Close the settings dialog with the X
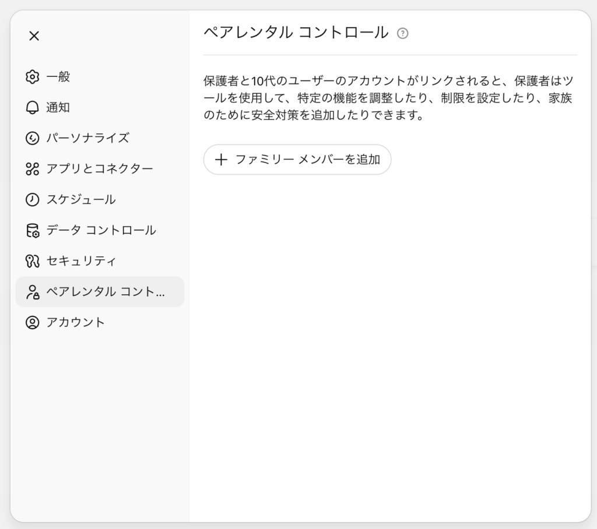This screenshot has width=597, height=529. click(x=34, y=36)
